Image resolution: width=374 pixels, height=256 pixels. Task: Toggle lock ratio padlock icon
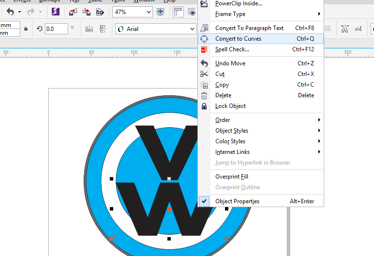pyautogui.click(x=26, y=29)
